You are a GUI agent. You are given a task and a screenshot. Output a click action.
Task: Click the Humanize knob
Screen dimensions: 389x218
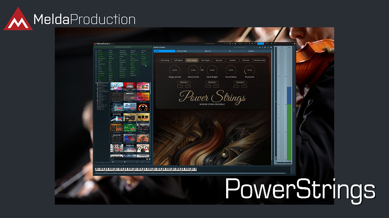[250, 70]
